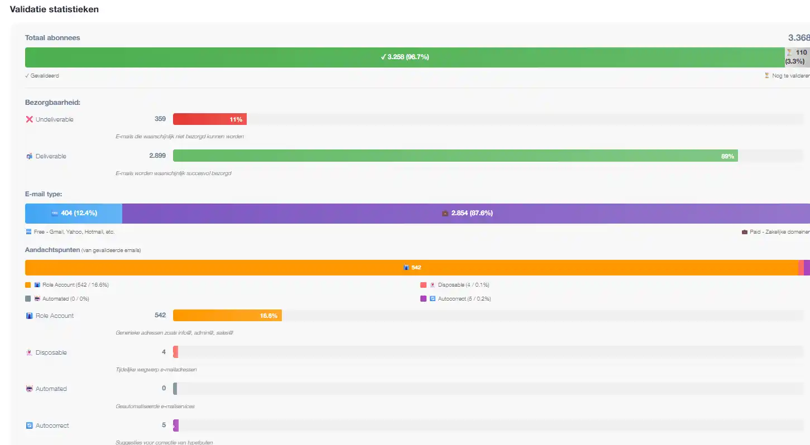The width and height of the screenshot is (810, 445).
Task: Click the green validated bar showing 3.258 (96.7%)
Action: (405, 57)
